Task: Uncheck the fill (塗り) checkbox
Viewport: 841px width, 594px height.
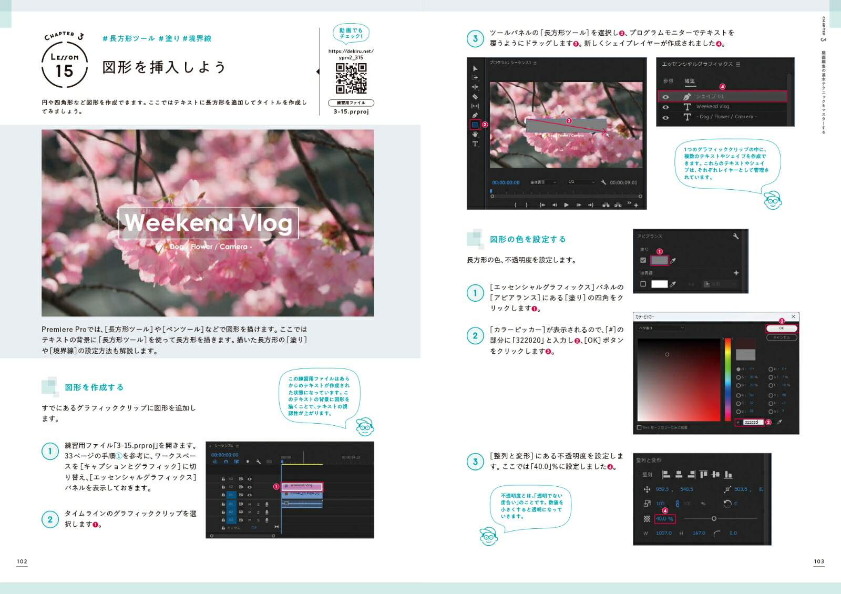Action: [643, 260]
